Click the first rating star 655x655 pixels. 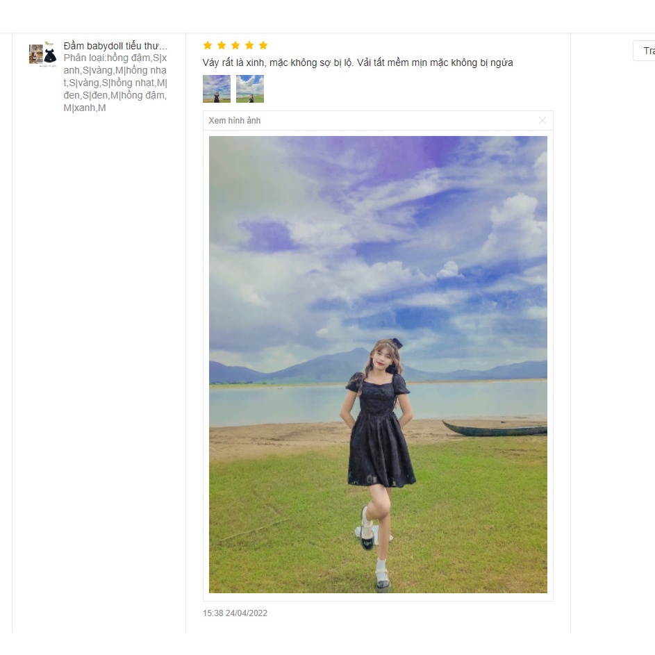(208, 45)
